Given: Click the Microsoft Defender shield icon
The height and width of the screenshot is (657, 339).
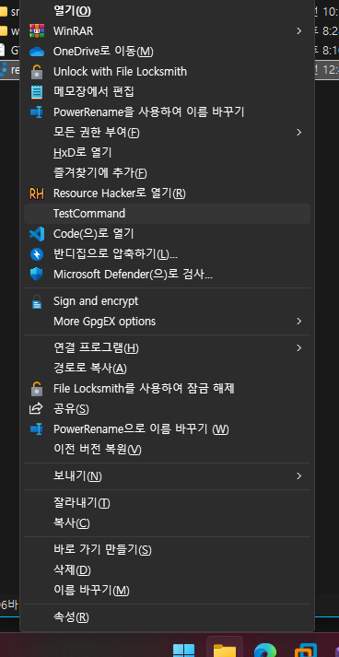Looking at the screenshot, I should click(x=37, y=275).
